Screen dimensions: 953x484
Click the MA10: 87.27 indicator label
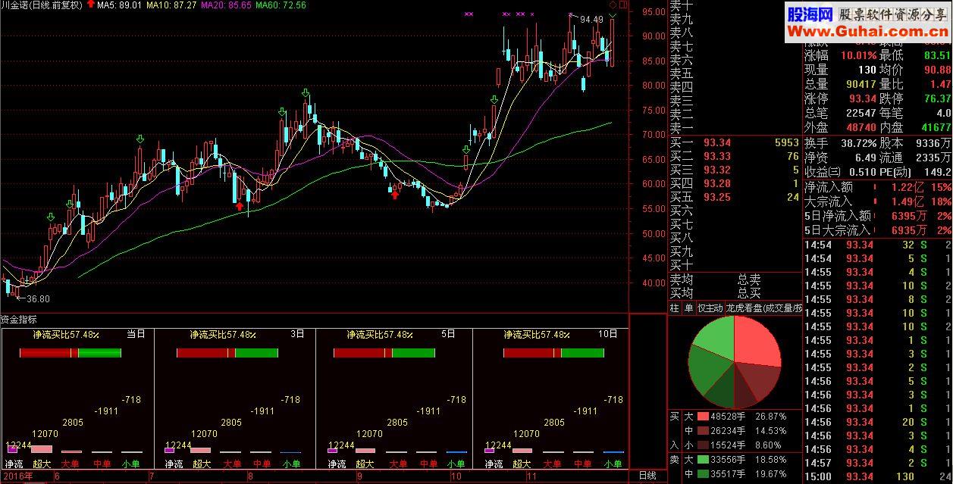point(171,5)
